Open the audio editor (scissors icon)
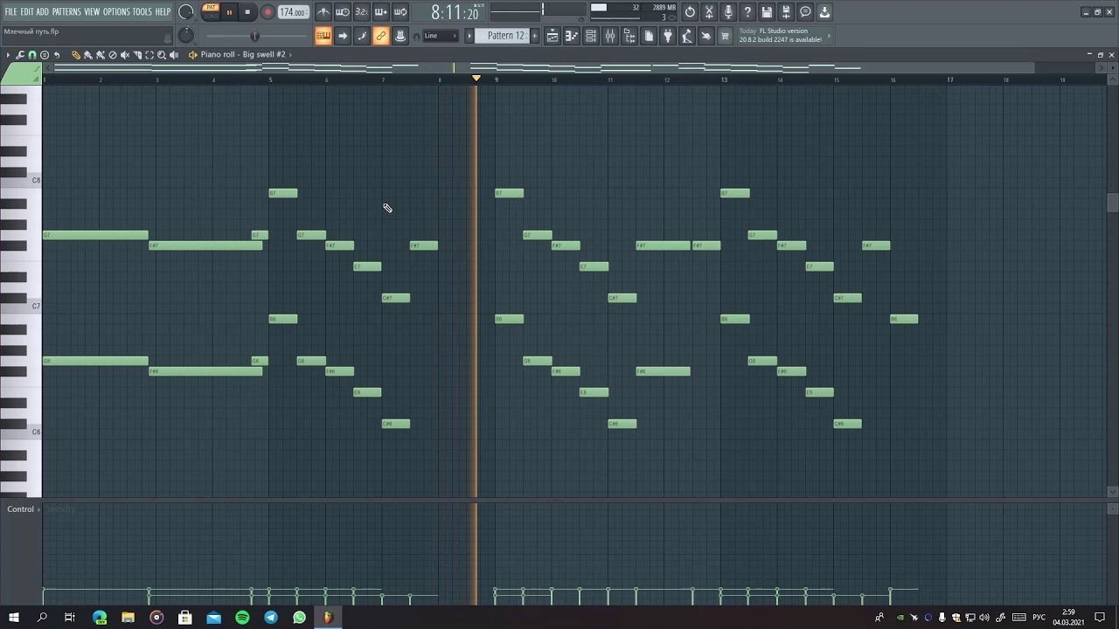The width and height of the screenshot is (1119, 629). point(709,12)
